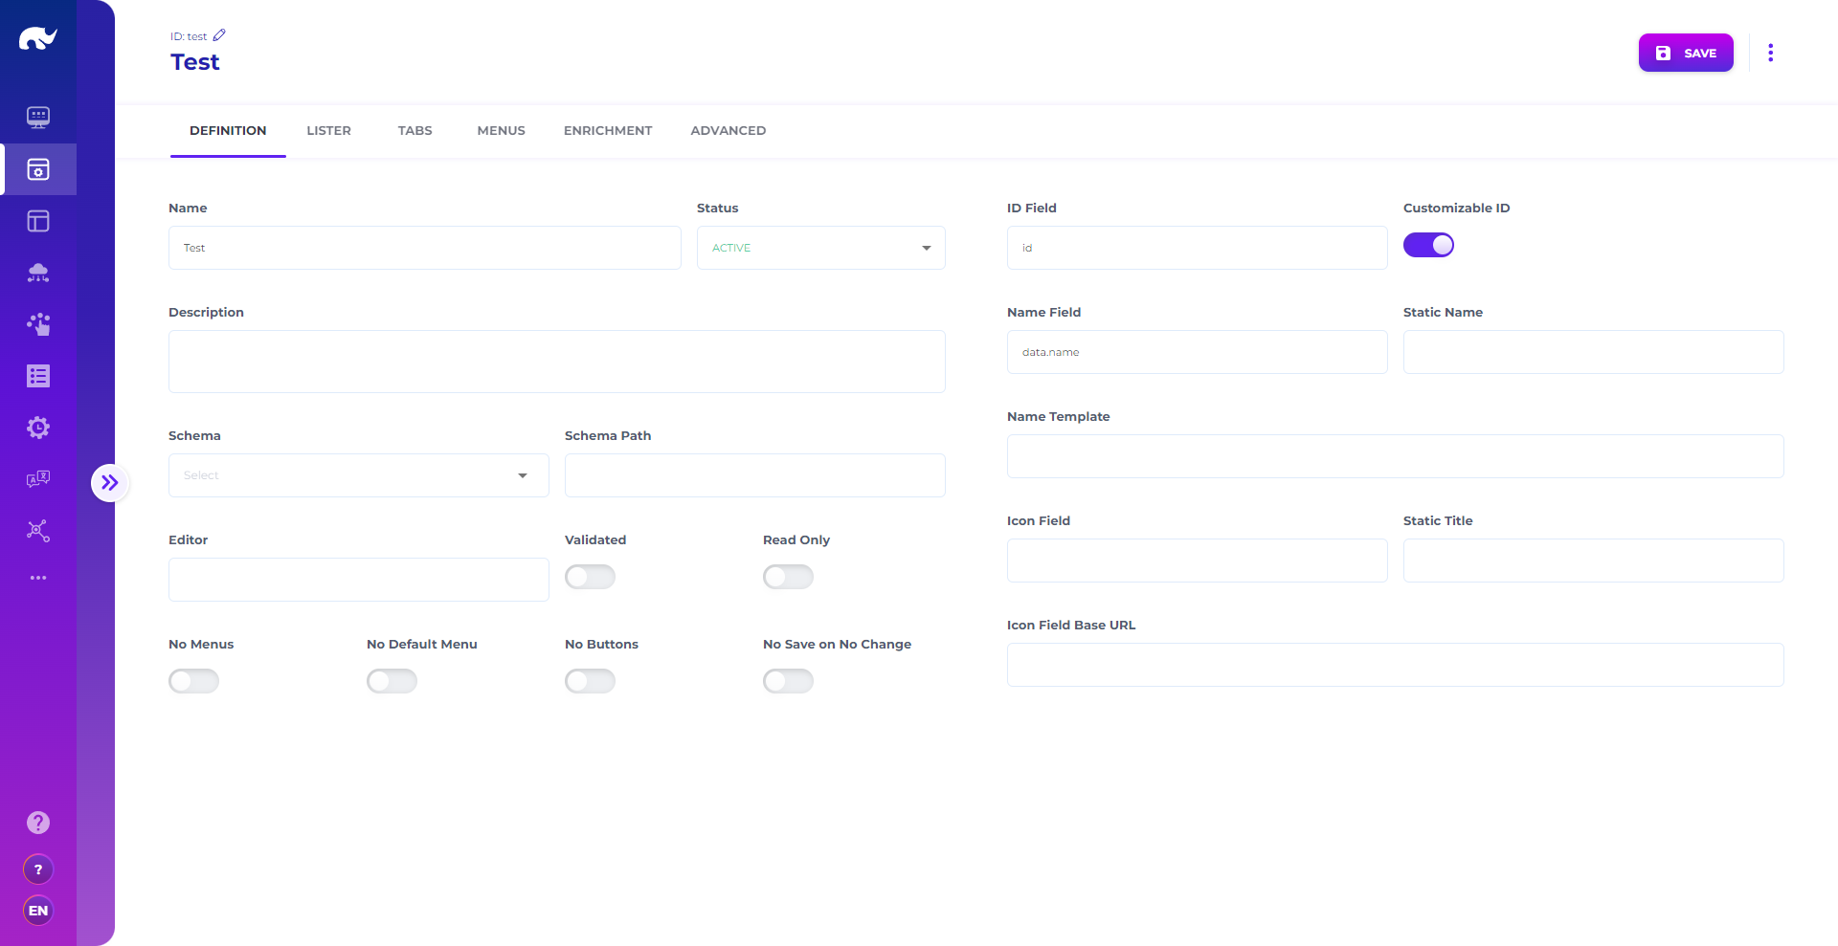The image size is (1838, 946).
Task: Open the vertical three-dot options menu
Action: (x=1770, y=53)
